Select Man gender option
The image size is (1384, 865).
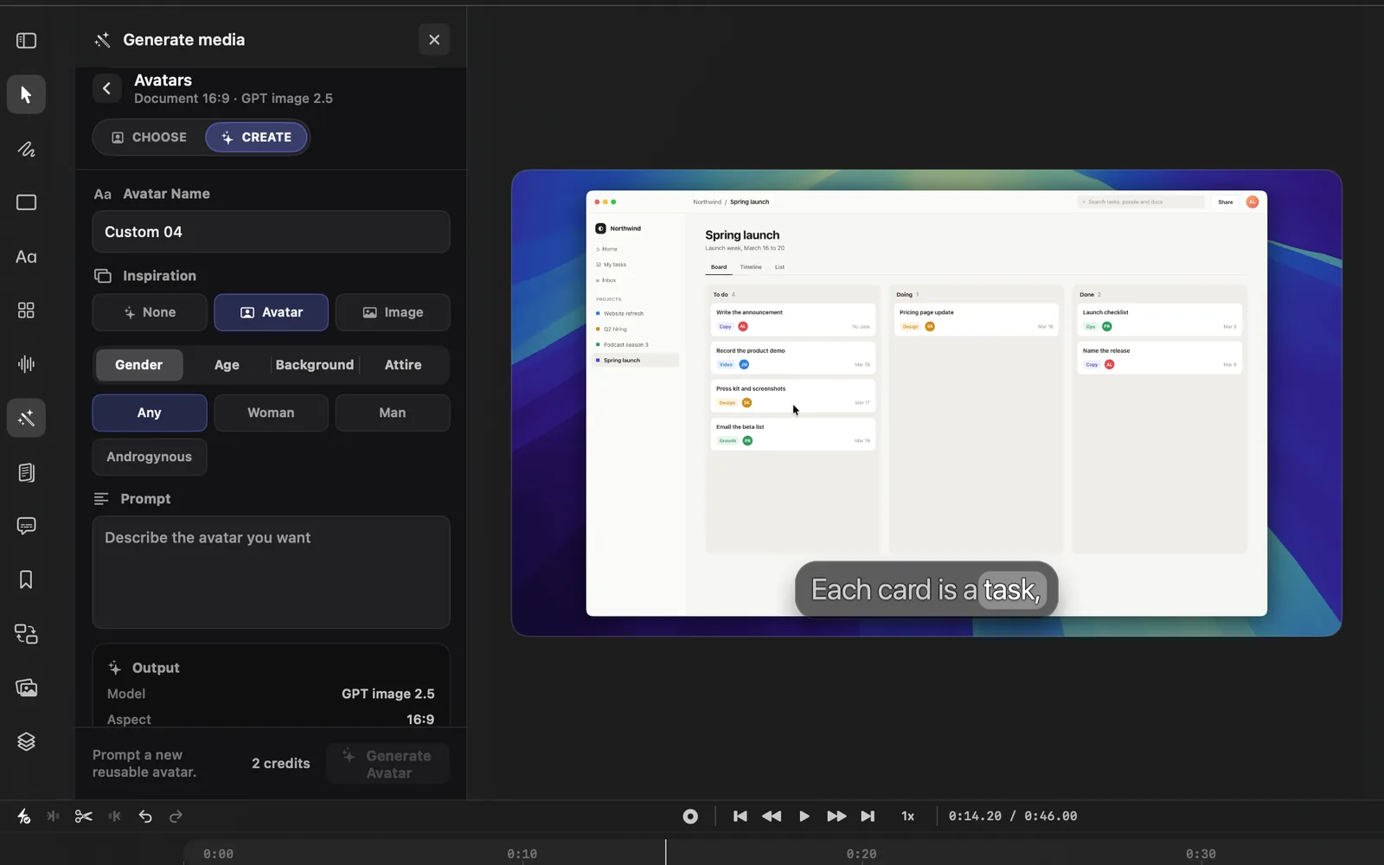coord(393,413)
